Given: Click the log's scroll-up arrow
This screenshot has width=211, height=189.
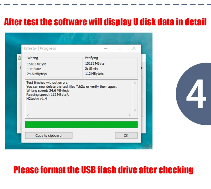Looking at the screenshot, I should [x=135, y=83].
